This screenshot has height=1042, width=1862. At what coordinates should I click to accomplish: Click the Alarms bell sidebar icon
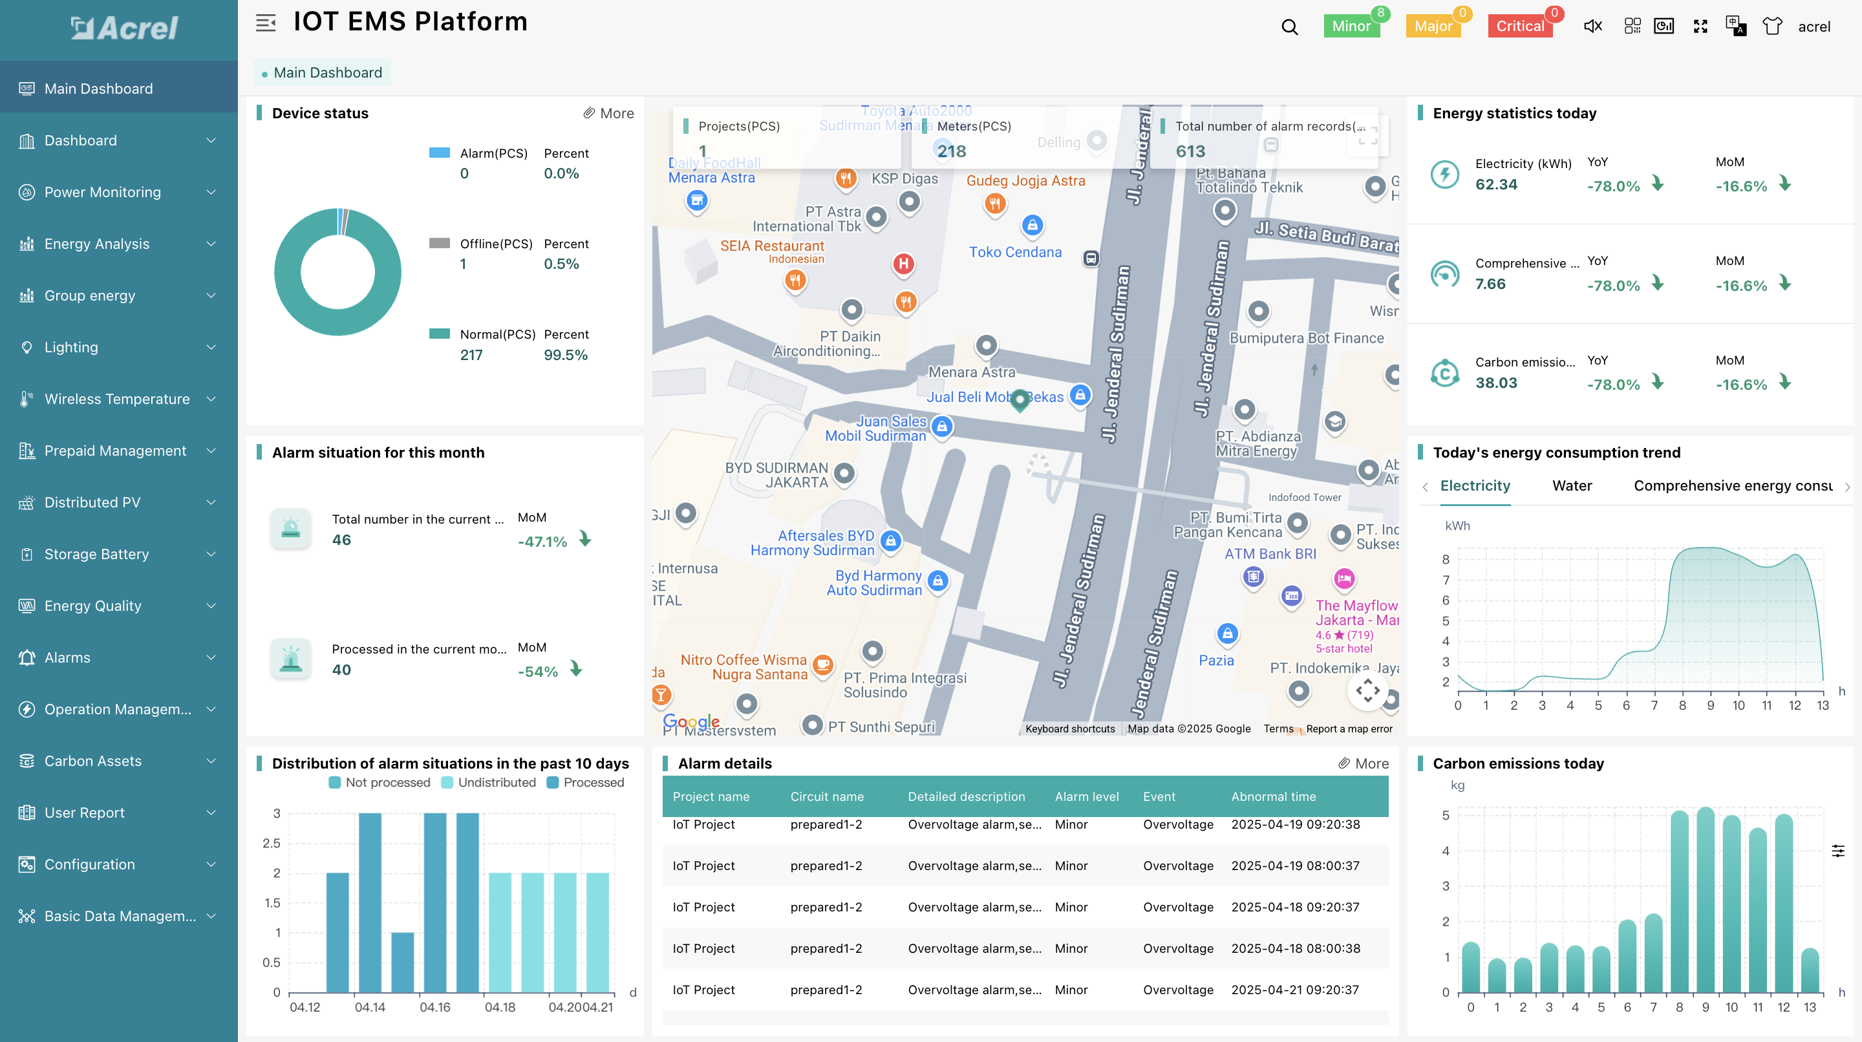(27, 657)
